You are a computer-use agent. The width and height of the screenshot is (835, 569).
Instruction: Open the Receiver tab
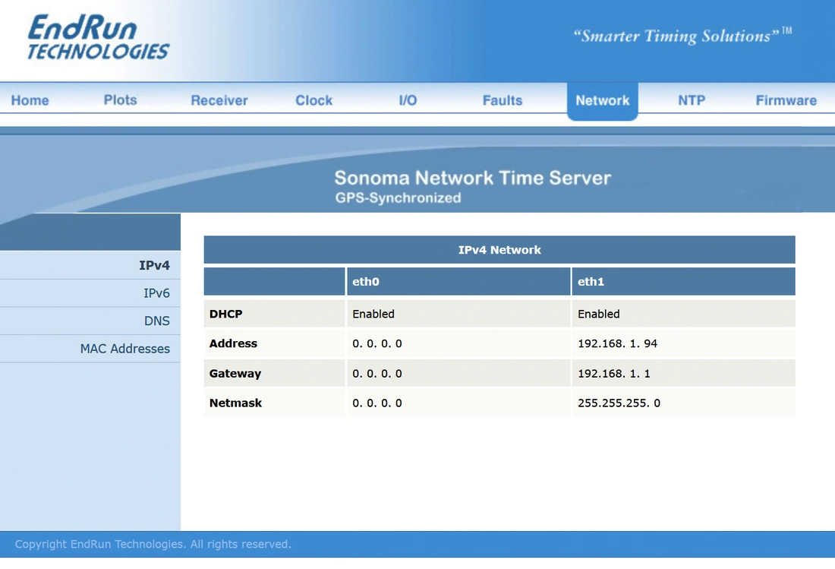point(219,100)
